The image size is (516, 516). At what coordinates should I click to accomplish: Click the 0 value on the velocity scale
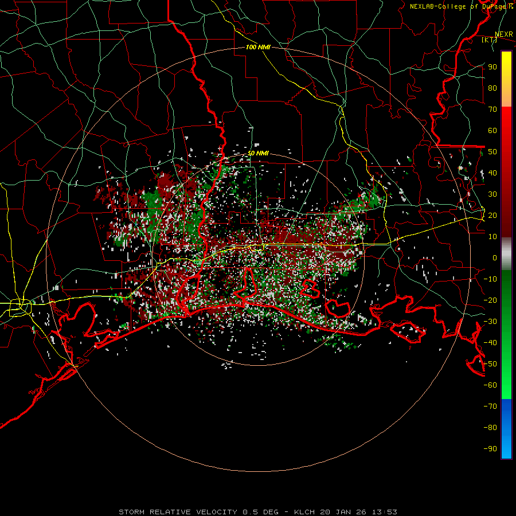pos(495,258)
